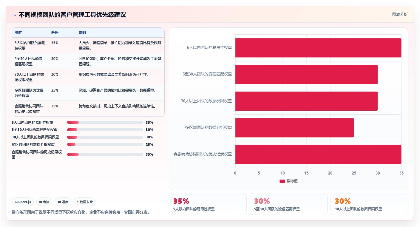The image size is (420, 227).
Task: Click the 维度 column header in the table
Action: tap(18, 33)
